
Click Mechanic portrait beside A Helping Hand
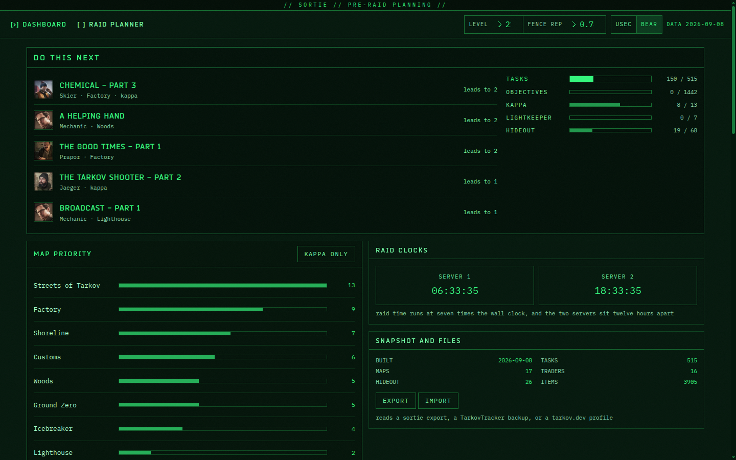[43, 120]
